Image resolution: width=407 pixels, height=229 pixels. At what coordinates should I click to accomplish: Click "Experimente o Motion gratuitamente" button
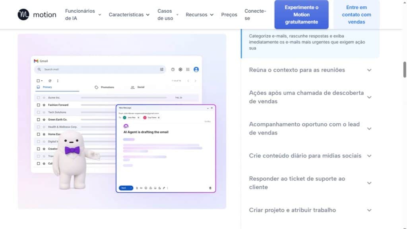click(x=301, y=15)
